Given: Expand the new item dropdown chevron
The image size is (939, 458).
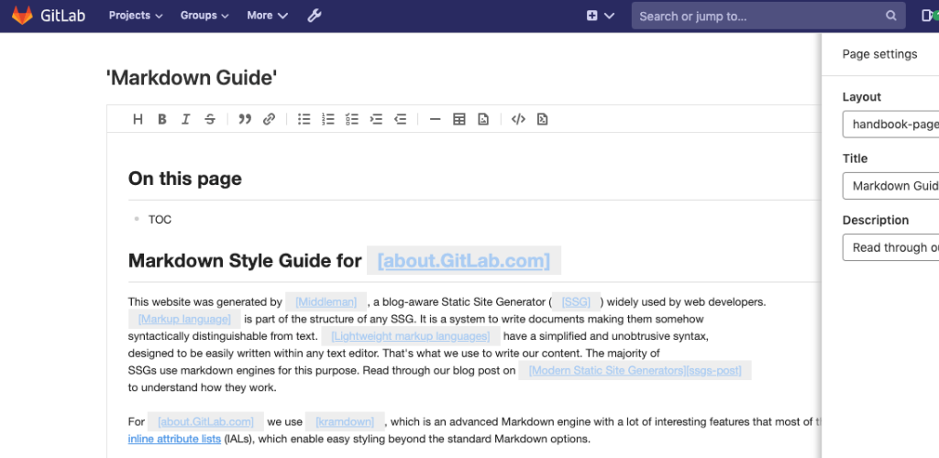Looking at the screenshot, I should coord(610,16).
